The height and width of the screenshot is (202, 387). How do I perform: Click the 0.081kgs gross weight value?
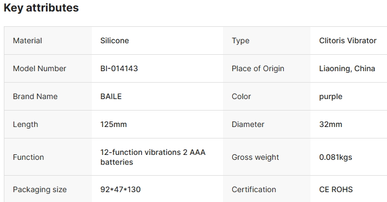coord(336,157)
